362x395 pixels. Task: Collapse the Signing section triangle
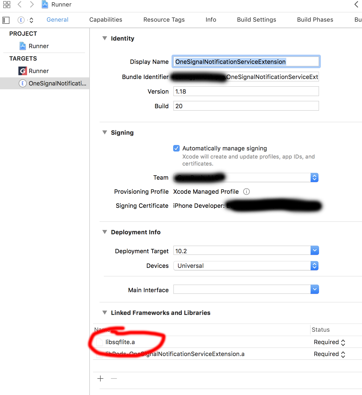coord(105,132)
